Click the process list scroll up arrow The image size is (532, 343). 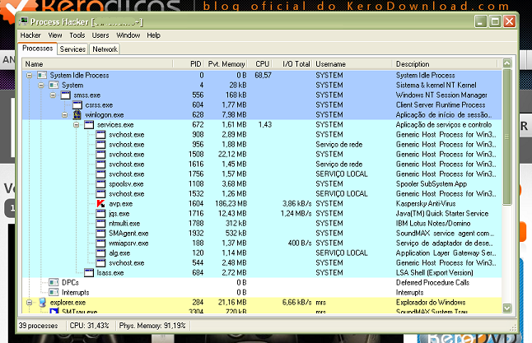tap(507, 63)
